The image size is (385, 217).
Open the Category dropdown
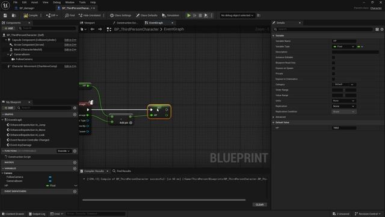tap(344, 84)
